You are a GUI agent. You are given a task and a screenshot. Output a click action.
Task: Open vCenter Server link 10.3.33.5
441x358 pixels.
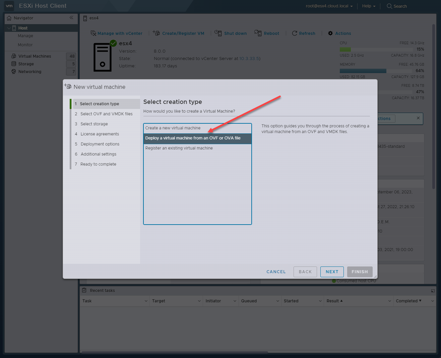(x=249, y=59)
